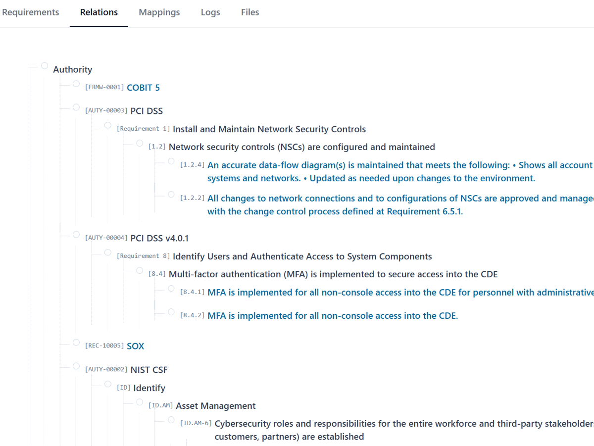Toggle the Requirement 1 tree node
594x446 pixels.
[x=108, y=125]
